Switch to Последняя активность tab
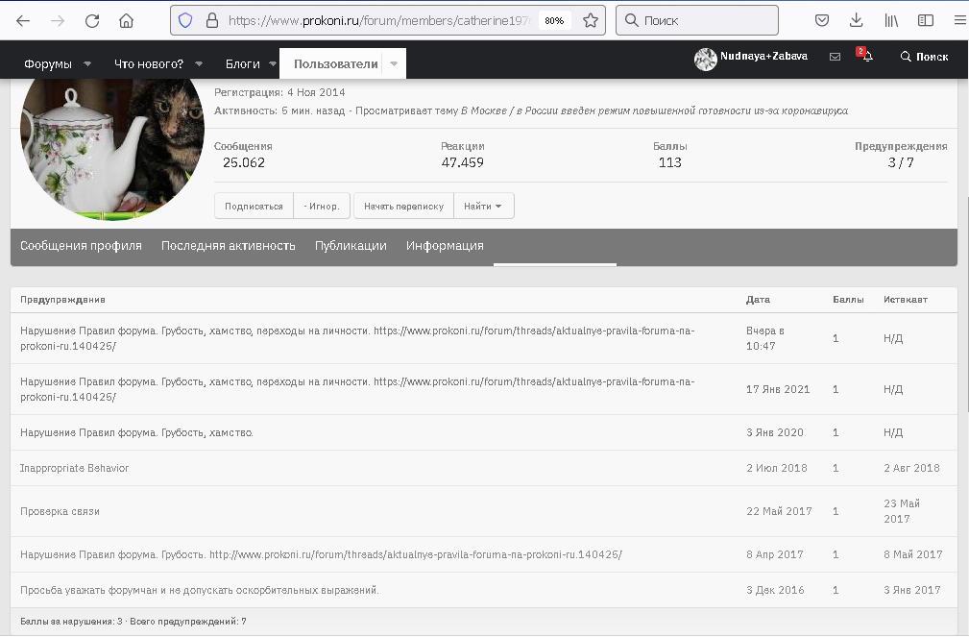The width and height of the screenshot is (969, 637). (x=228, y=246)
